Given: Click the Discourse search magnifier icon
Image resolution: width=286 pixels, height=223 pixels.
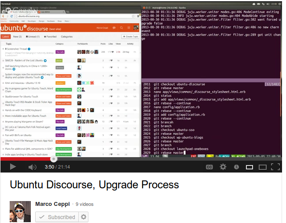Looking at the screenshot, I should point(121,28).
